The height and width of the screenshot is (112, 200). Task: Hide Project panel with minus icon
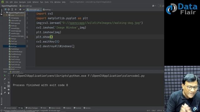[24, 9]
